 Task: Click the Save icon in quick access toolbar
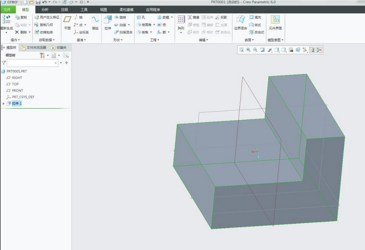click(x=38, y=2)
